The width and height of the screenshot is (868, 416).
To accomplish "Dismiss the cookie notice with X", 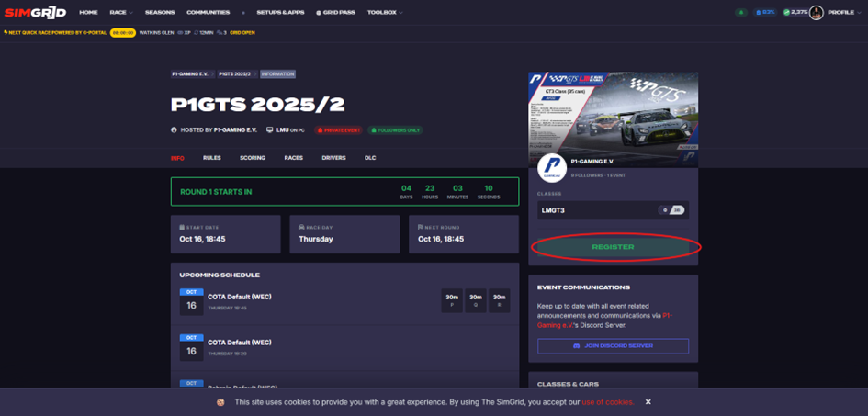I will coord(648,402).
